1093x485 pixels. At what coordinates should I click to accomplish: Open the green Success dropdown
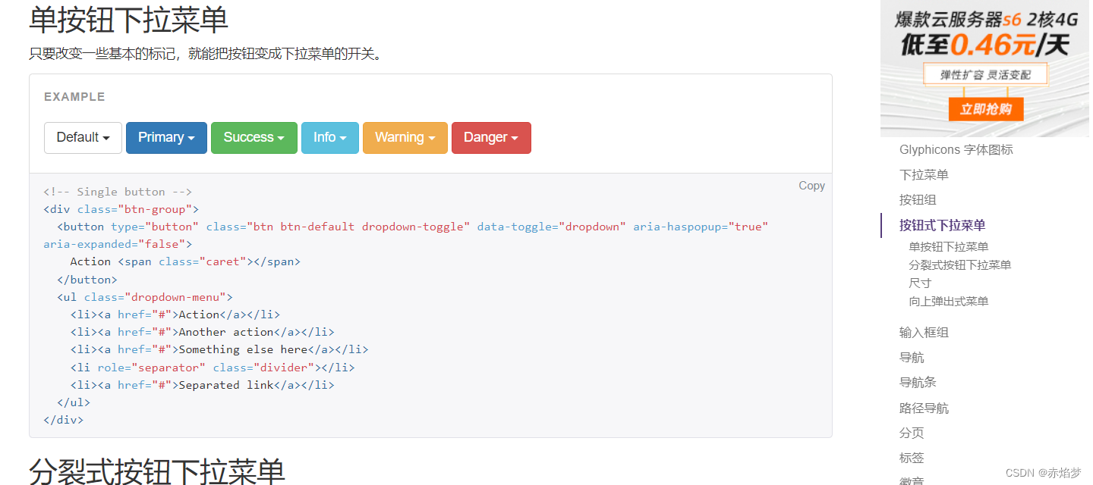pos(254,138)
